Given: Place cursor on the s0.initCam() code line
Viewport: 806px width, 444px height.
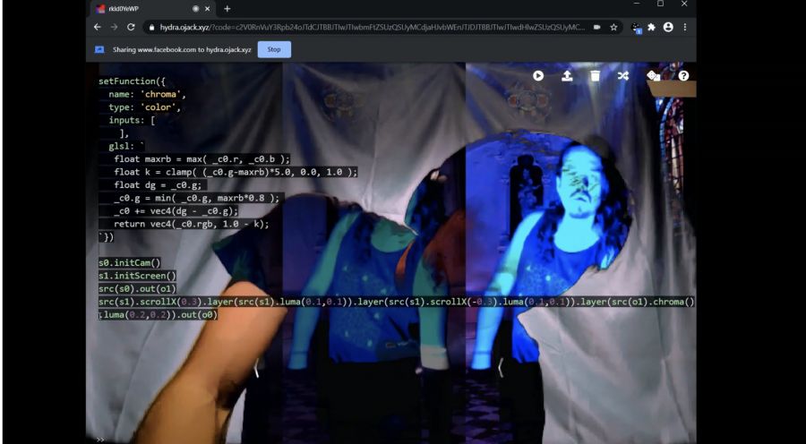Looking at the screenshot, I should pos(130,262).
